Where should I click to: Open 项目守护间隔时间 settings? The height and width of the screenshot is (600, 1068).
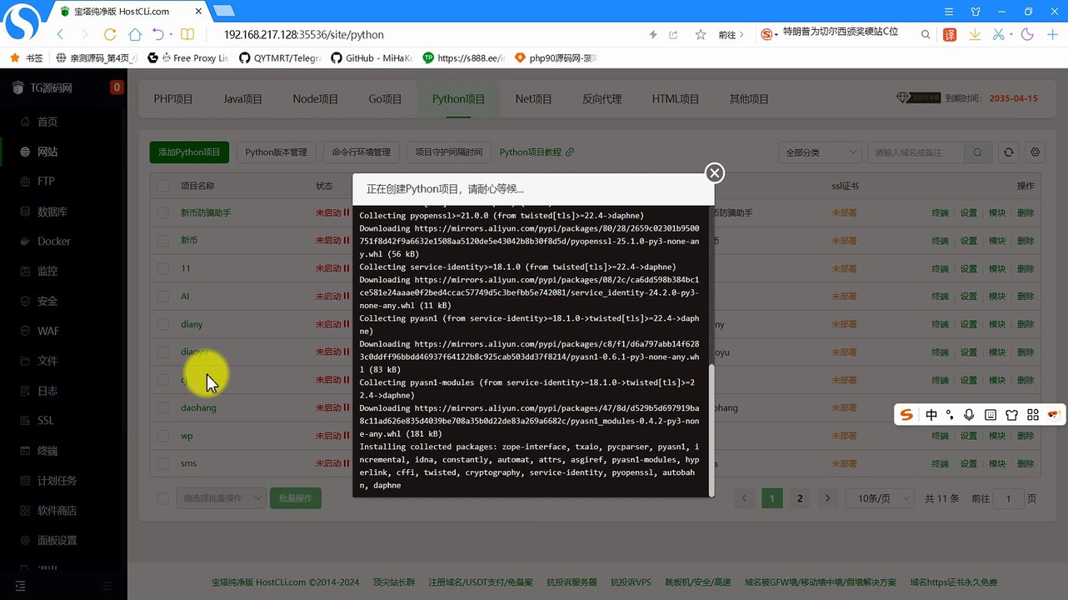click(x=448, y=152)
